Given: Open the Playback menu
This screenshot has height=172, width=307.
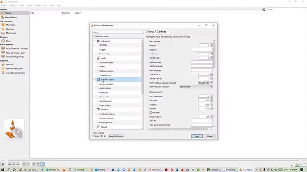Looking at the screenshot, I should 13,5.
